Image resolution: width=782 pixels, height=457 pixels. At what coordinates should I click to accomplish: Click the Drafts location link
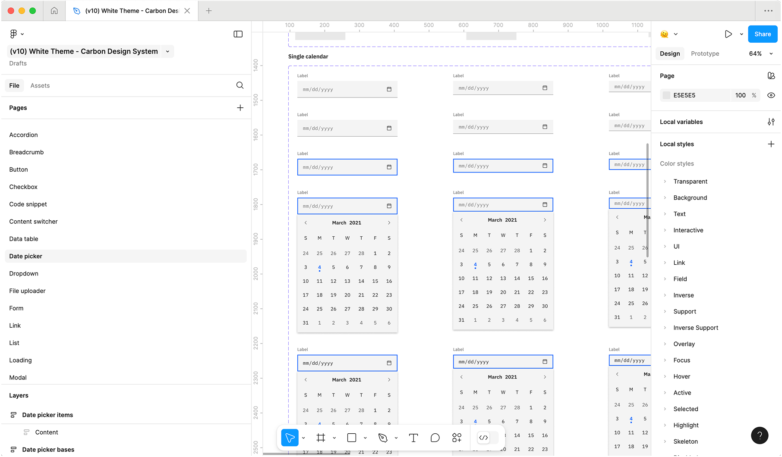point(18,63)
